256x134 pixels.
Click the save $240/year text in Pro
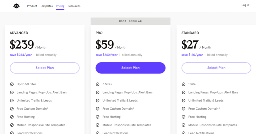click(x=106, y=55)
